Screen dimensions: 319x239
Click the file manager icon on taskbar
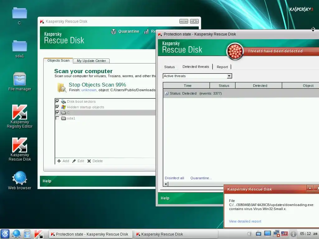(x=27, y=234)
